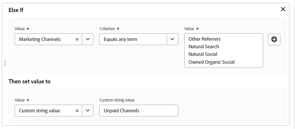The width and height of the screenshot is (295, 129).
Task: Add another condition with the plus icon
Action: click(274, 39)
